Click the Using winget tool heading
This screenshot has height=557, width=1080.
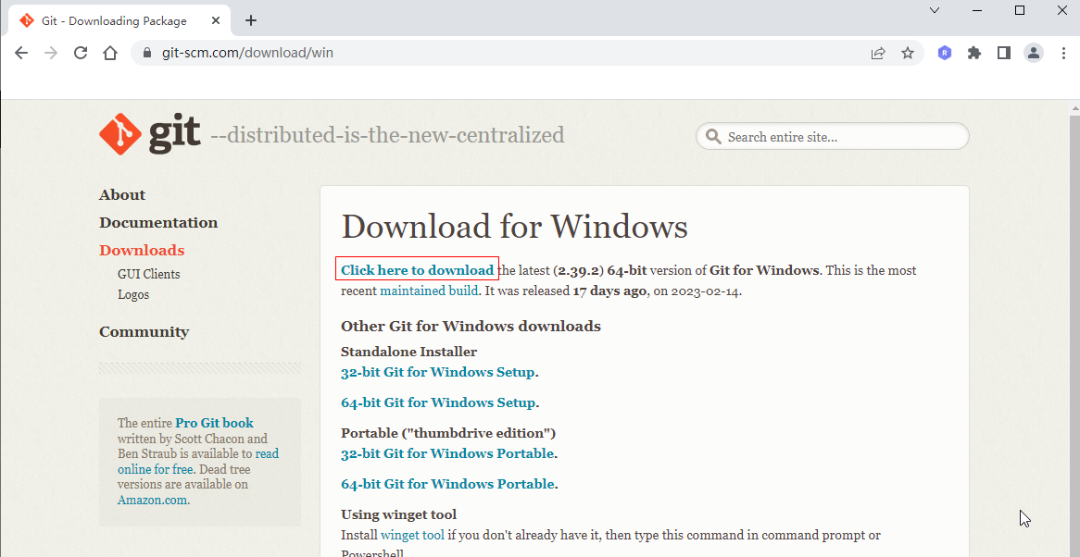399,514
